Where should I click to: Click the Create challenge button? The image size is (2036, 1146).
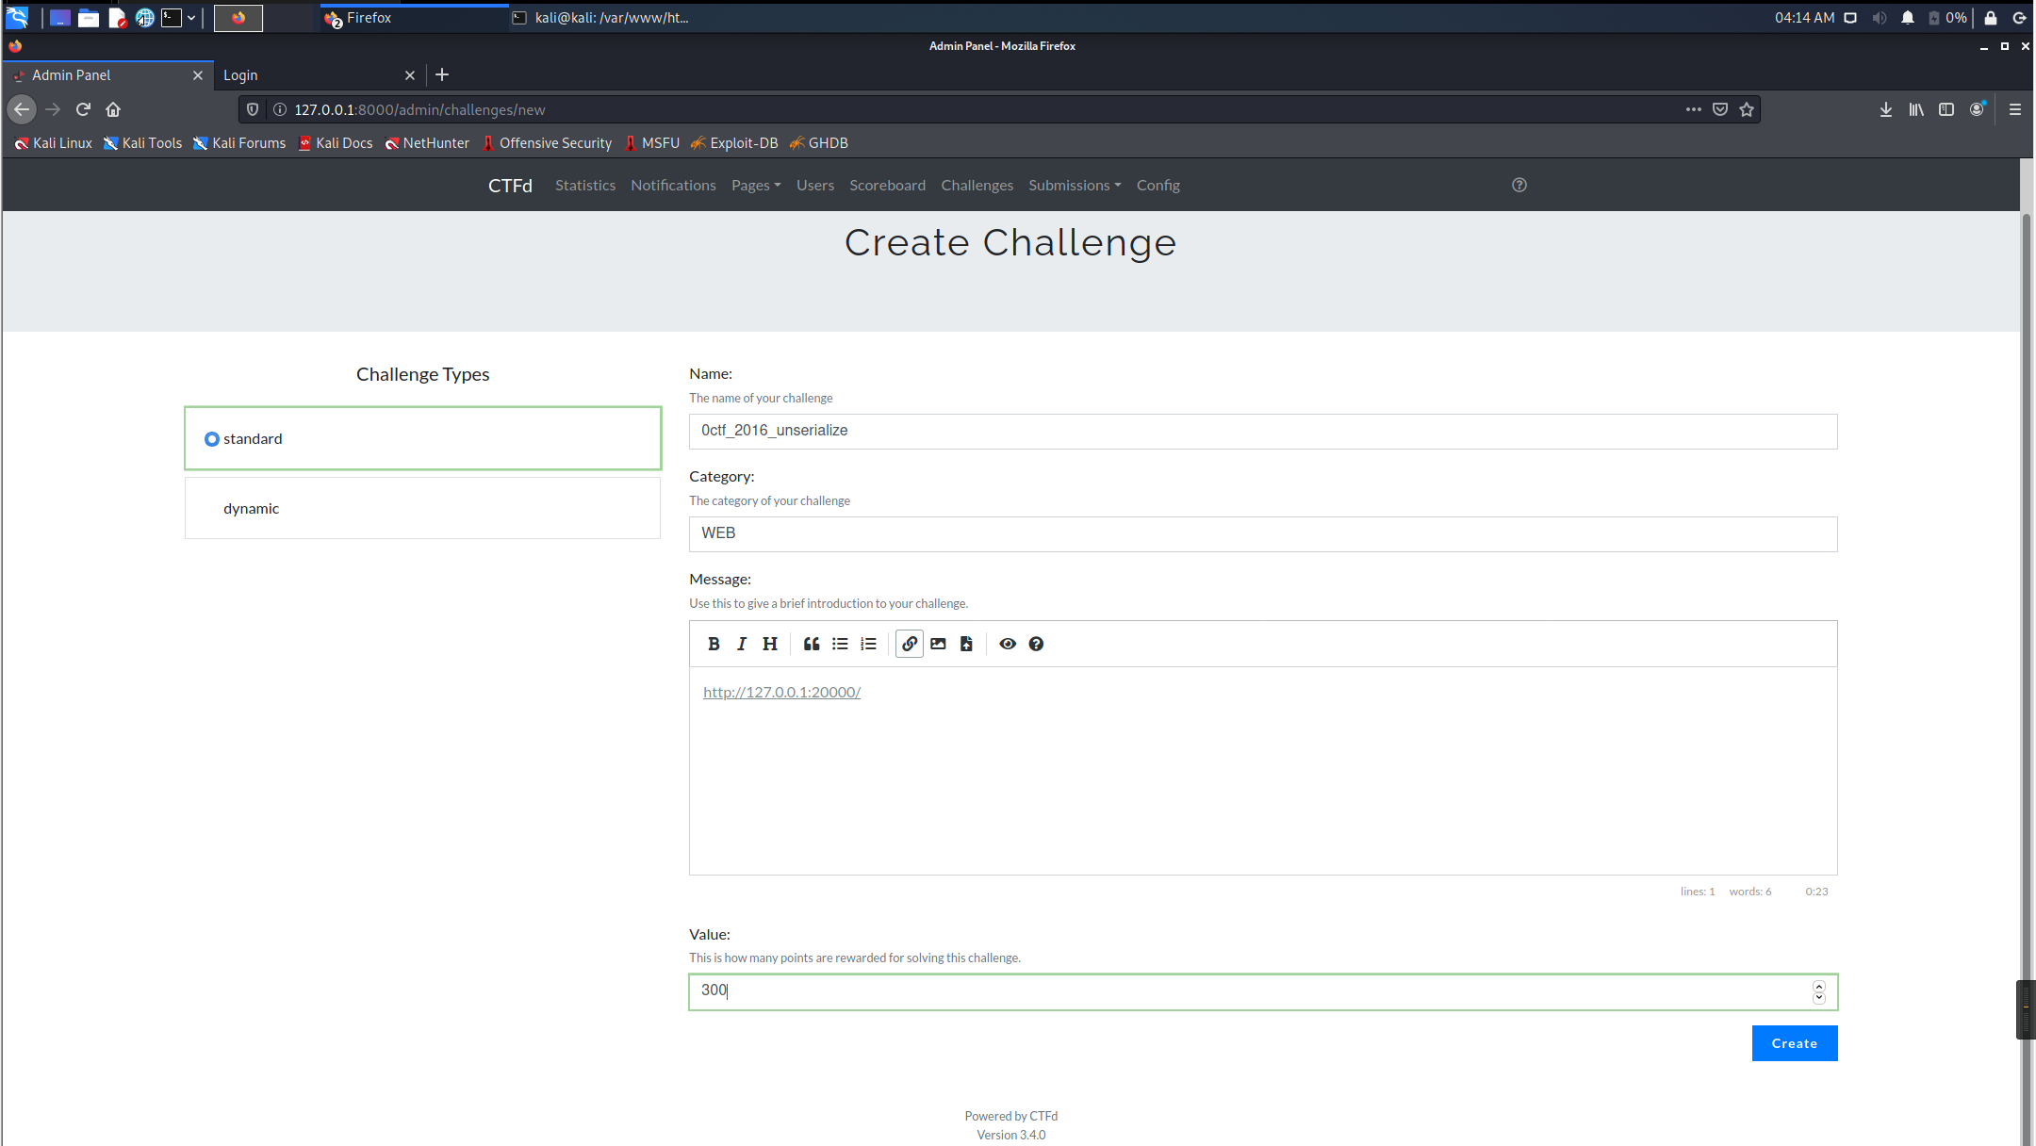[x=1795, y=1043]
